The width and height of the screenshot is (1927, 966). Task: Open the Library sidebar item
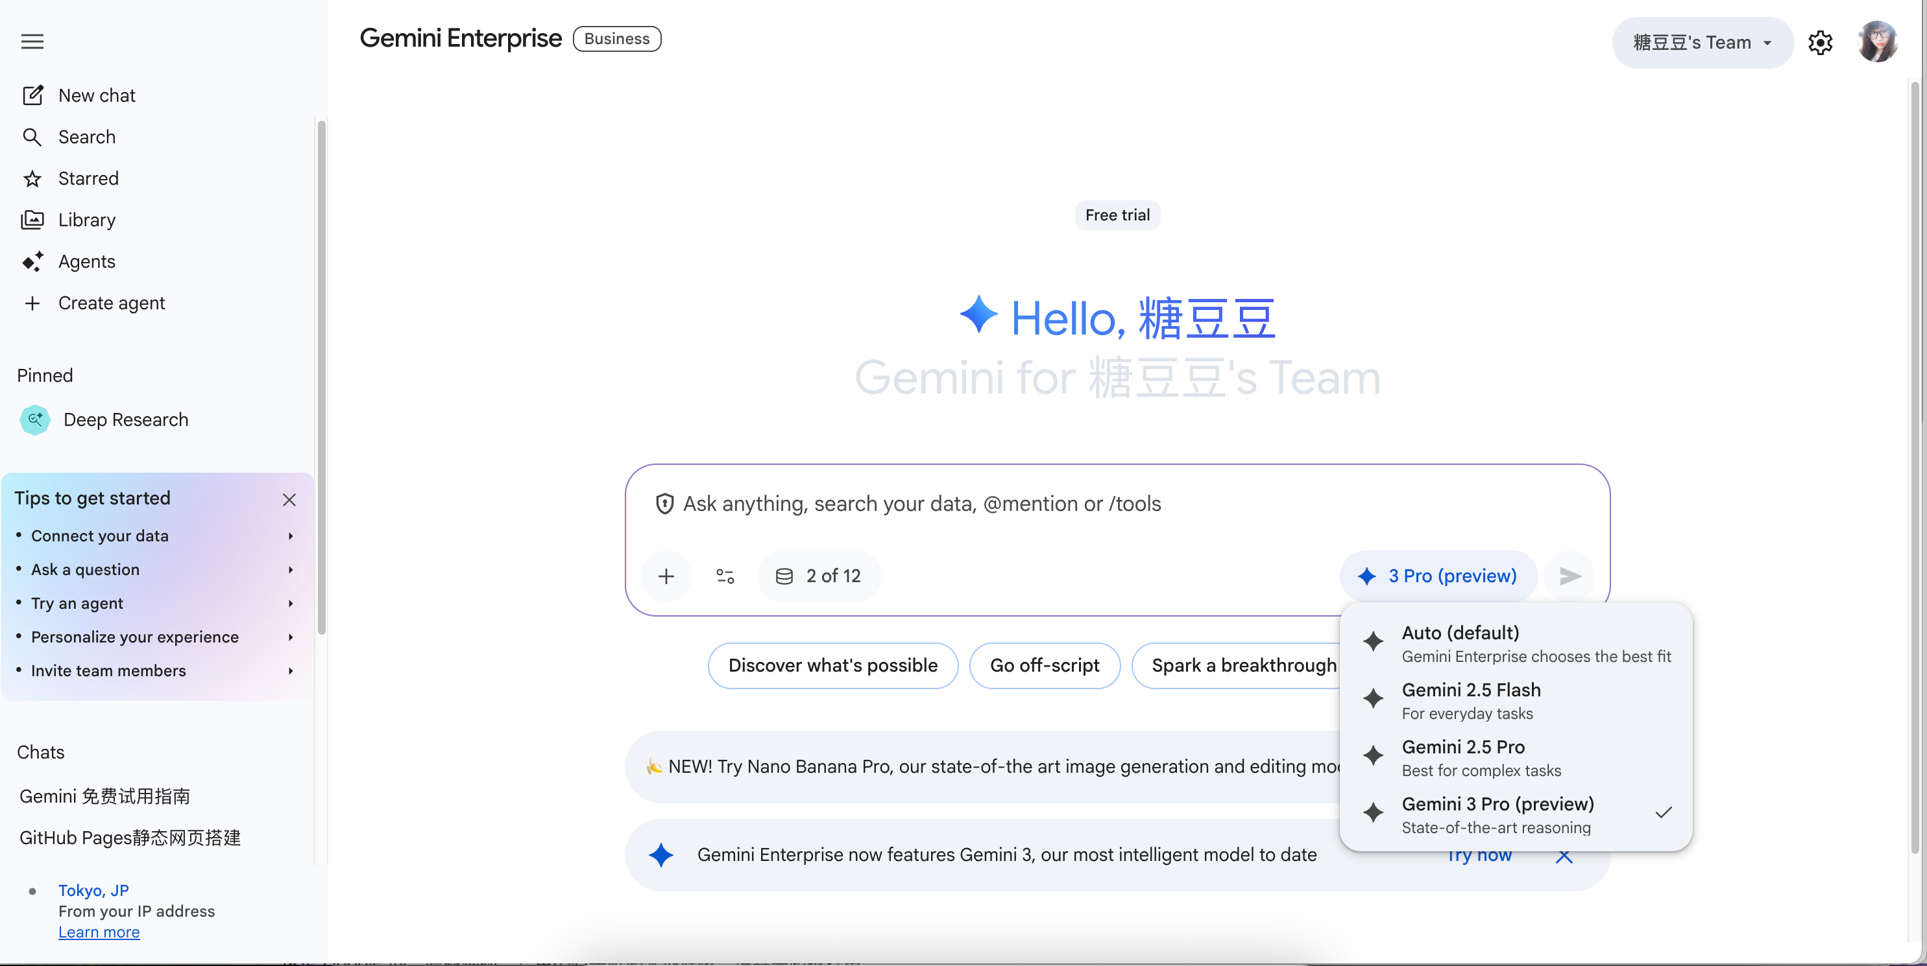[x=86, y=220]
